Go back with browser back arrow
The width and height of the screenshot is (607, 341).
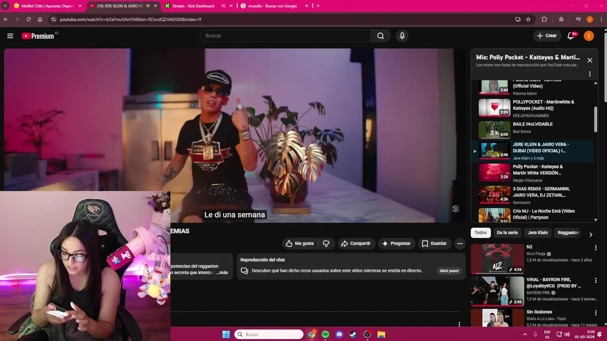(6, 19)
